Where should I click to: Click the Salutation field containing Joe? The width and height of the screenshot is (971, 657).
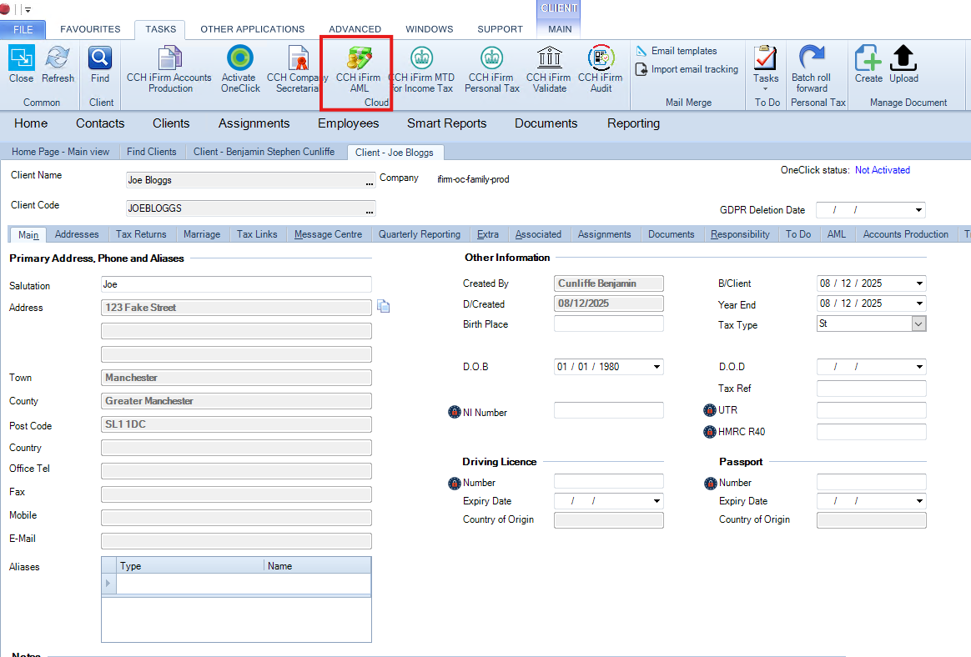coord(236,284)
